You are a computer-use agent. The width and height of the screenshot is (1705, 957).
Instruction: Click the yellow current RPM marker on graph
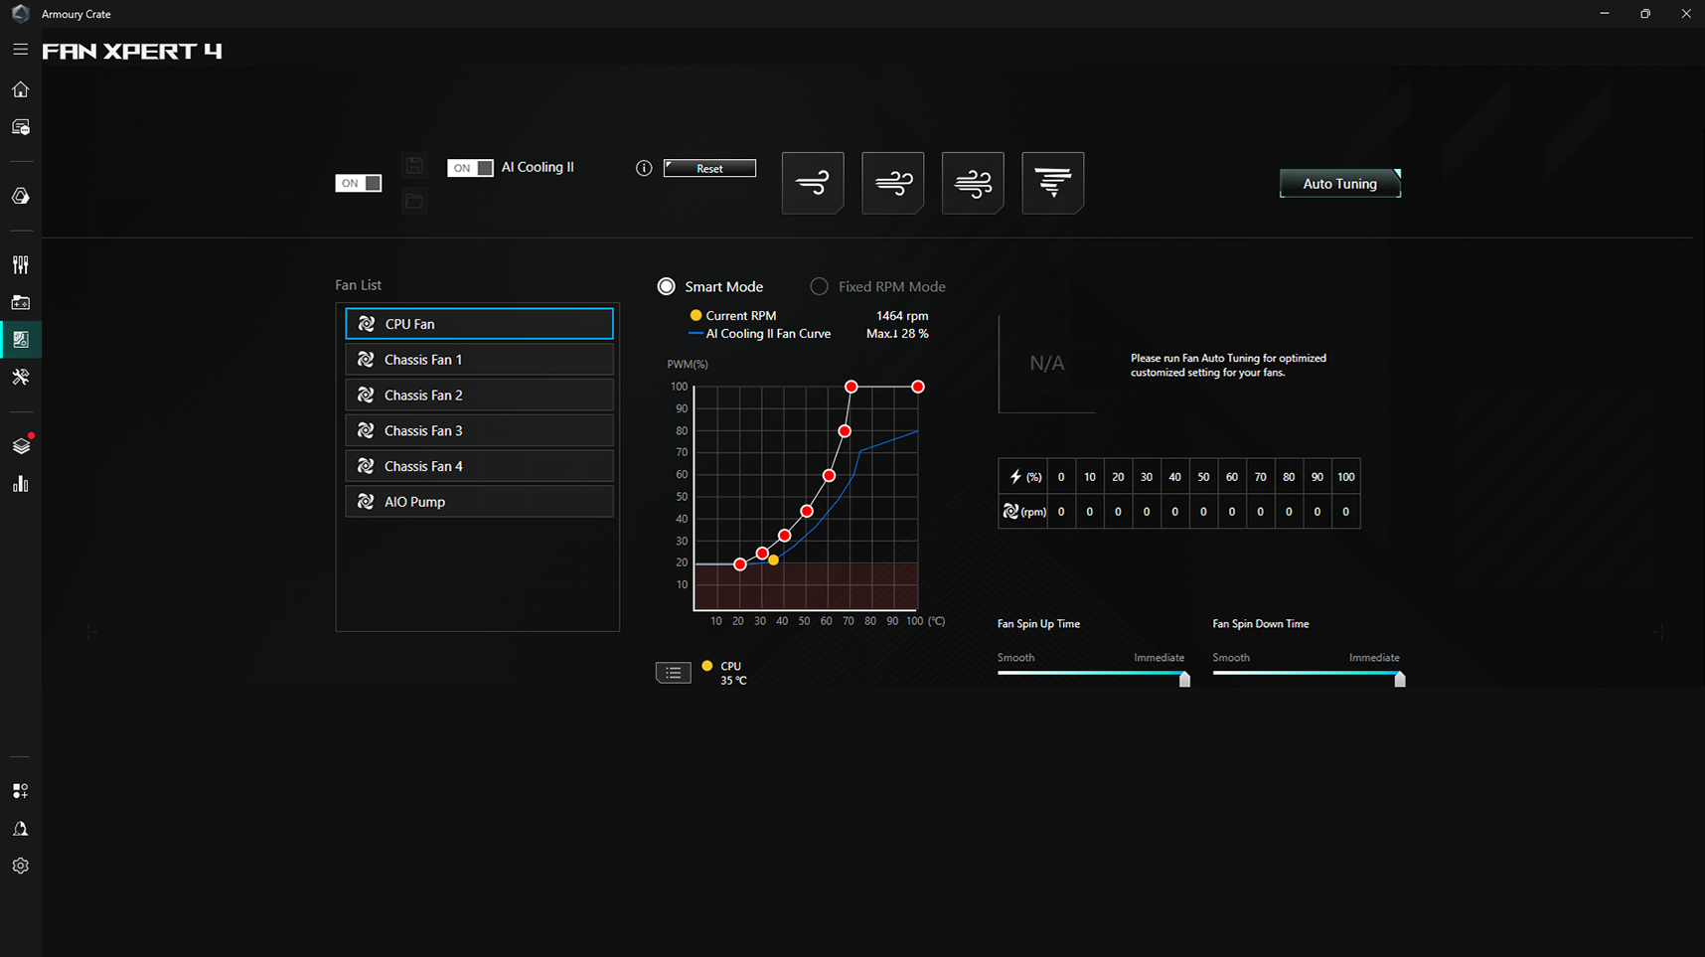pyautogui.click(x=773, y=560)
